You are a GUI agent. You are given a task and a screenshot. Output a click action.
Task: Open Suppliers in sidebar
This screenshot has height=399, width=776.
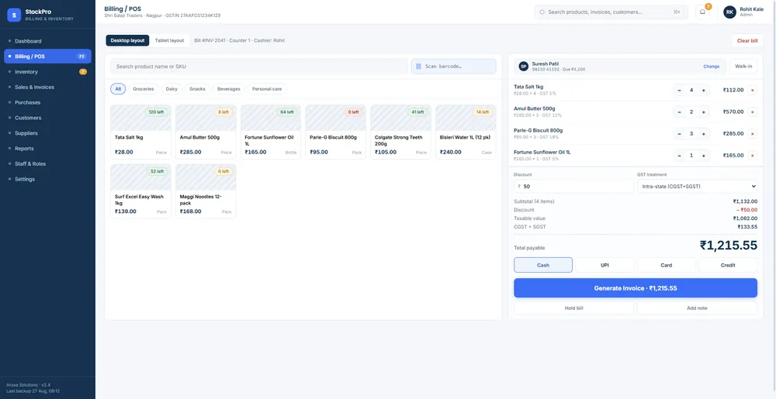point(47,132)
